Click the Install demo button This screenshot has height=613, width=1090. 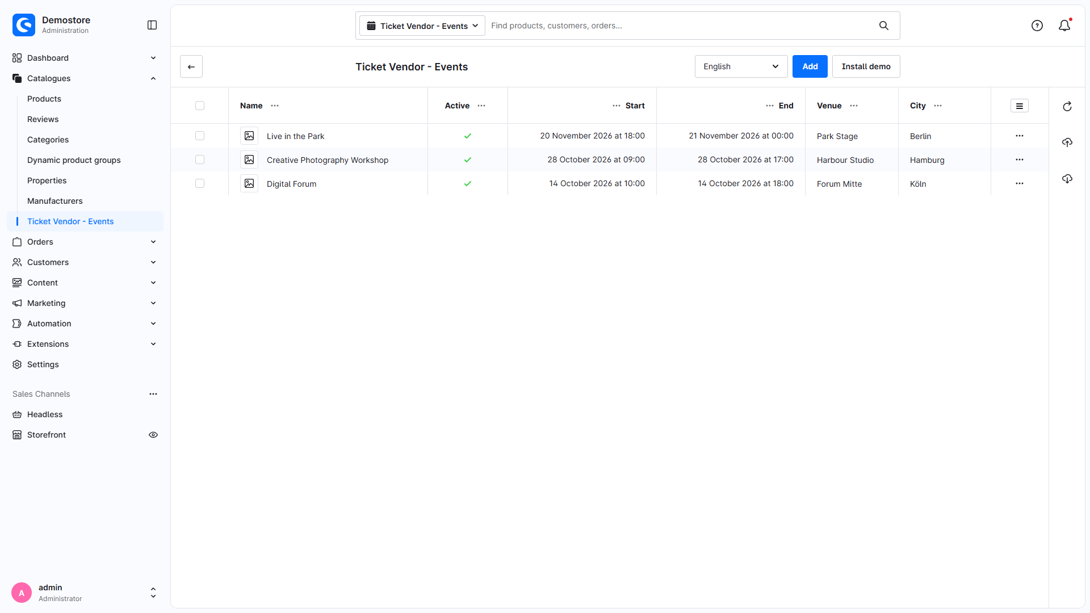(x=866, y=66)
